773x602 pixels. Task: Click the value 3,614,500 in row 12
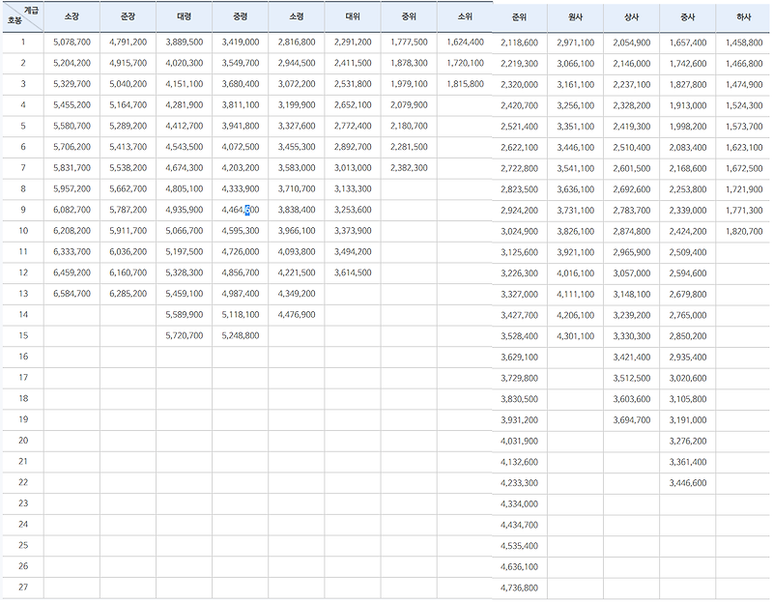353,272
